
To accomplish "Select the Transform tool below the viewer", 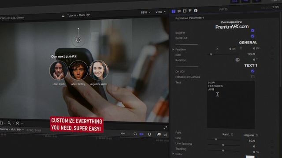I will pos(1,123).
